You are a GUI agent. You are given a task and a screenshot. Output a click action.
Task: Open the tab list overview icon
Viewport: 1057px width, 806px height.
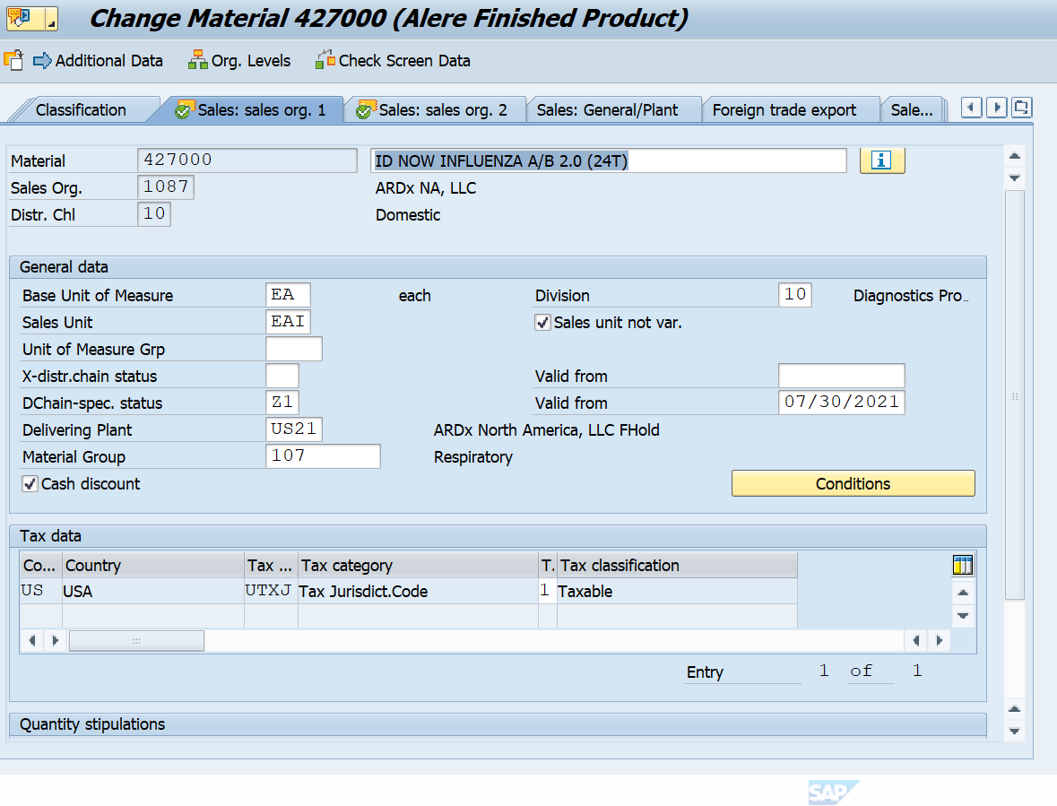coord(1022,108)
